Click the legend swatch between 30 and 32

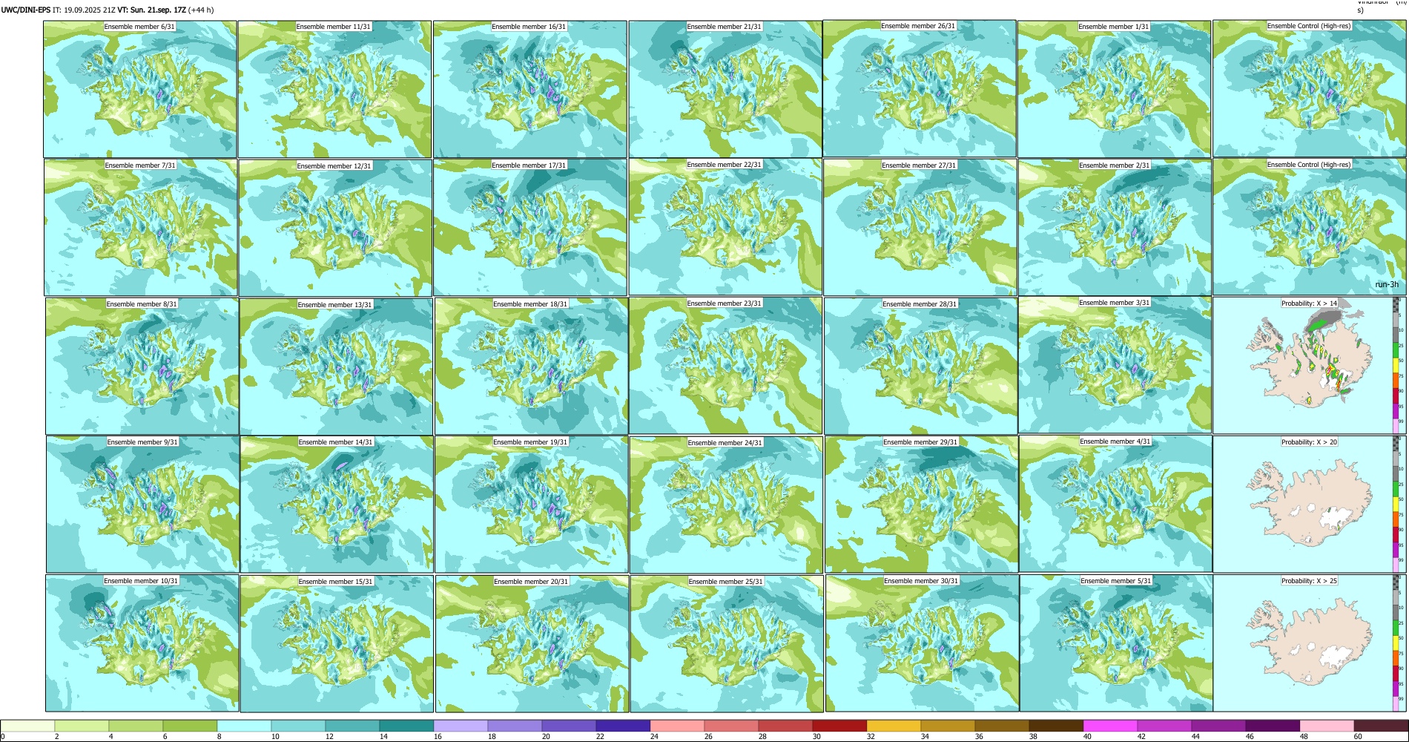click(839, 726)
